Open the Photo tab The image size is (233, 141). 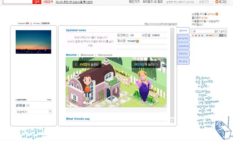(183, 53)
